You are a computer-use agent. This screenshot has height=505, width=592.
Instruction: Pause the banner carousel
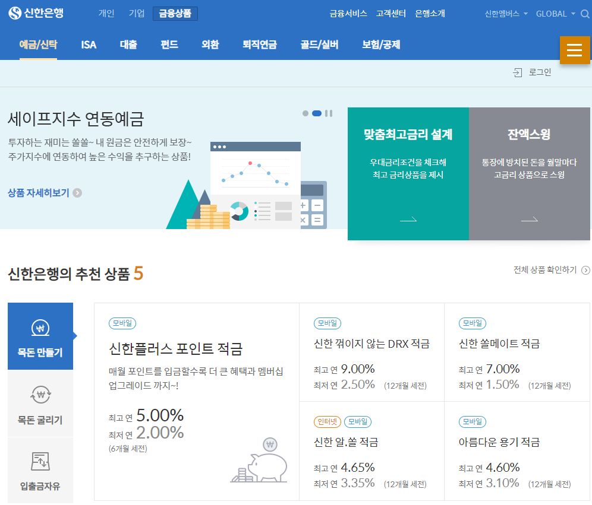329,113
